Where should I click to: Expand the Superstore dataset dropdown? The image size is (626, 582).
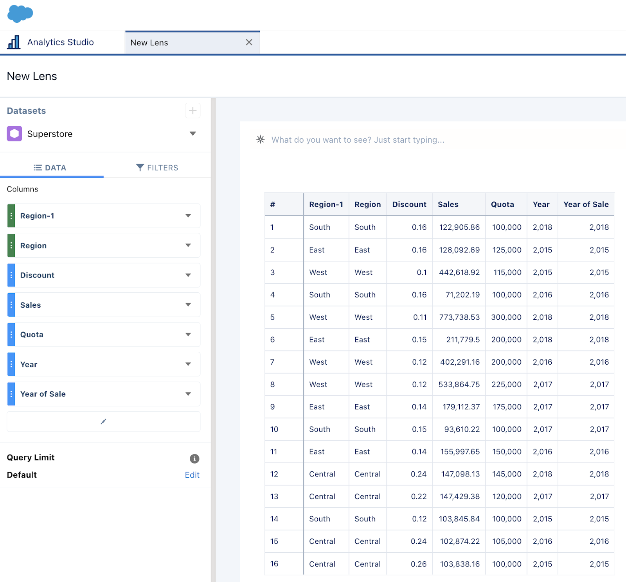pyautogui.click(x=192, y=134)
